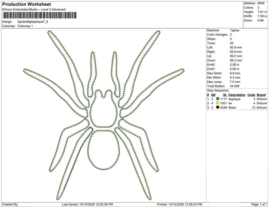Click the 'Last Saved' timestamp in footer
The height and width of the screenshot is (207, 269).
[87, 204]
